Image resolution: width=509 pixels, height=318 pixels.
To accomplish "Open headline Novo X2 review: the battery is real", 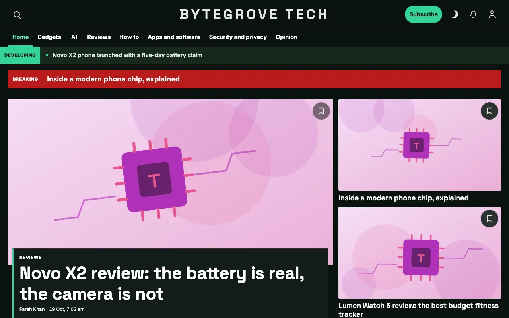I will (x=162, y=283).
